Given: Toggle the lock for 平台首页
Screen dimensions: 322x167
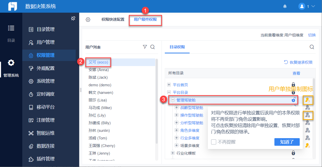Looking at the screenshot, I should [293, 85].
